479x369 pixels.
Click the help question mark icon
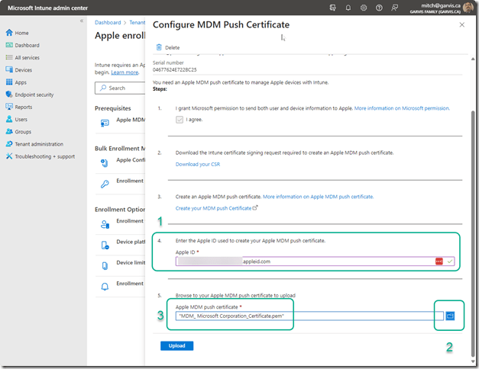(x=379, y=8)
